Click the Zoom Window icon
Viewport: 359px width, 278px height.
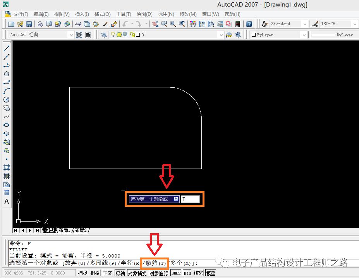[x=173, y=24]
